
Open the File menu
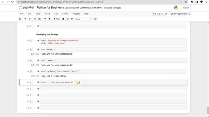point(22,14)
